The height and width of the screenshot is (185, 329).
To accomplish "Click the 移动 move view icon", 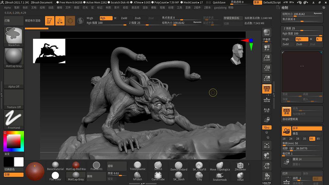I will click(x=267, y=156).
